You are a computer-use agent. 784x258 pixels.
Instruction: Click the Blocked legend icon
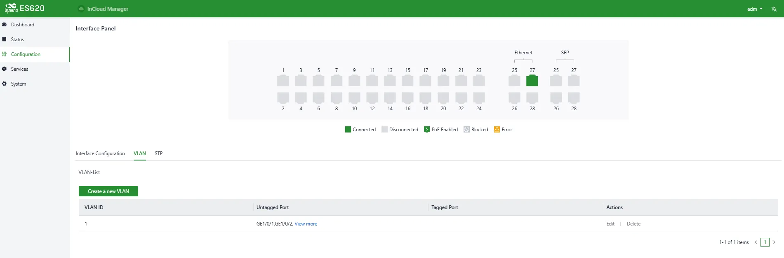(466, 130)
